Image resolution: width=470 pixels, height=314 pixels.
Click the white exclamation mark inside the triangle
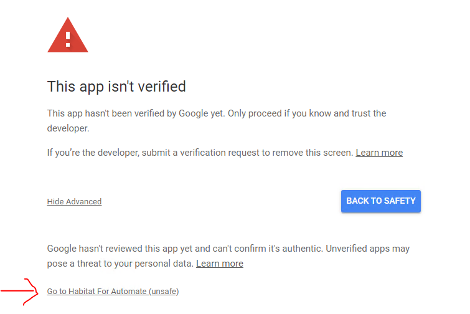[x=68, y=39]
